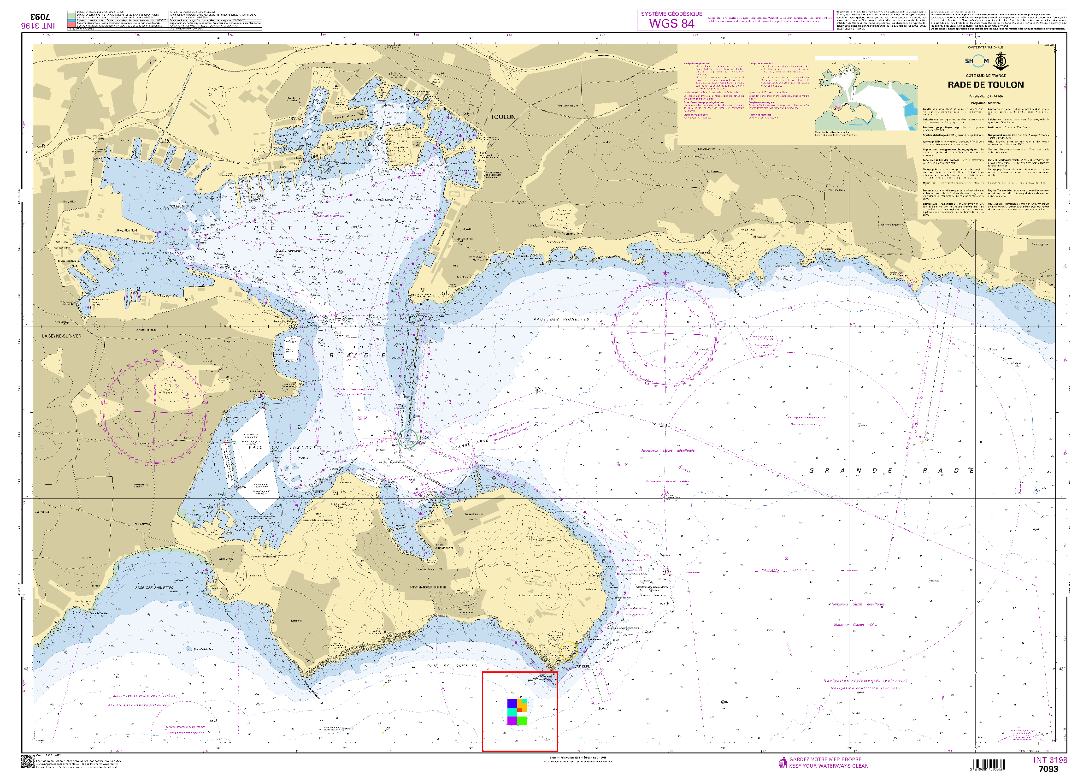Click the blue square in the colored grid
The image size is (1089, 782).
512,703
